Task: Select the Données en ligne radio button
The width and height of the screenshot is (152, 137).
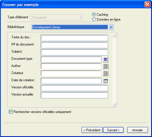Action: click(x=94, y=19)
